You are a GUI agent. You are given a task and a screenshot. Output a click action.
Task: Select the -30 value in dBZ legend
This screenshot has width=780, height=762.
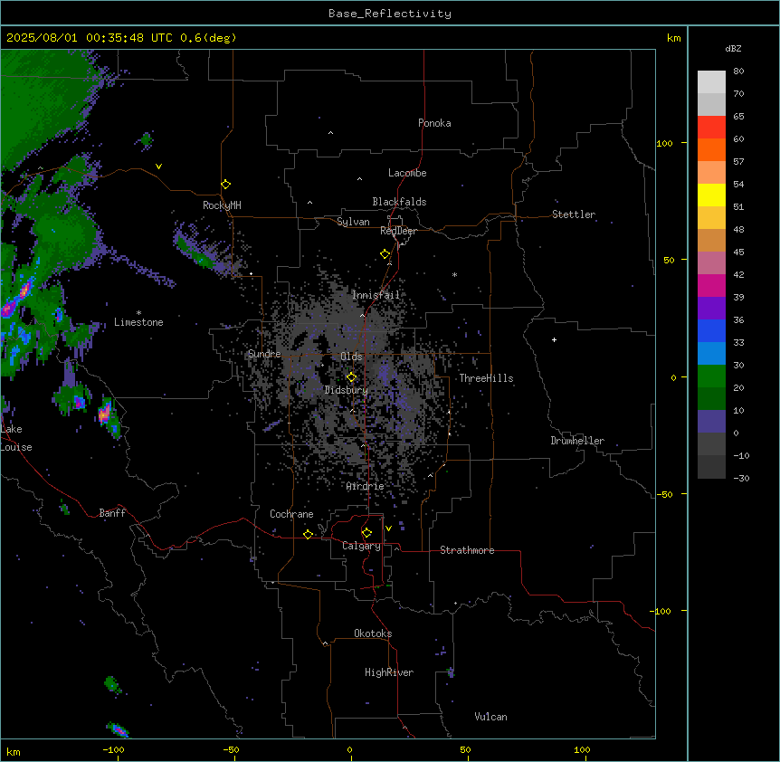(741, 478)
